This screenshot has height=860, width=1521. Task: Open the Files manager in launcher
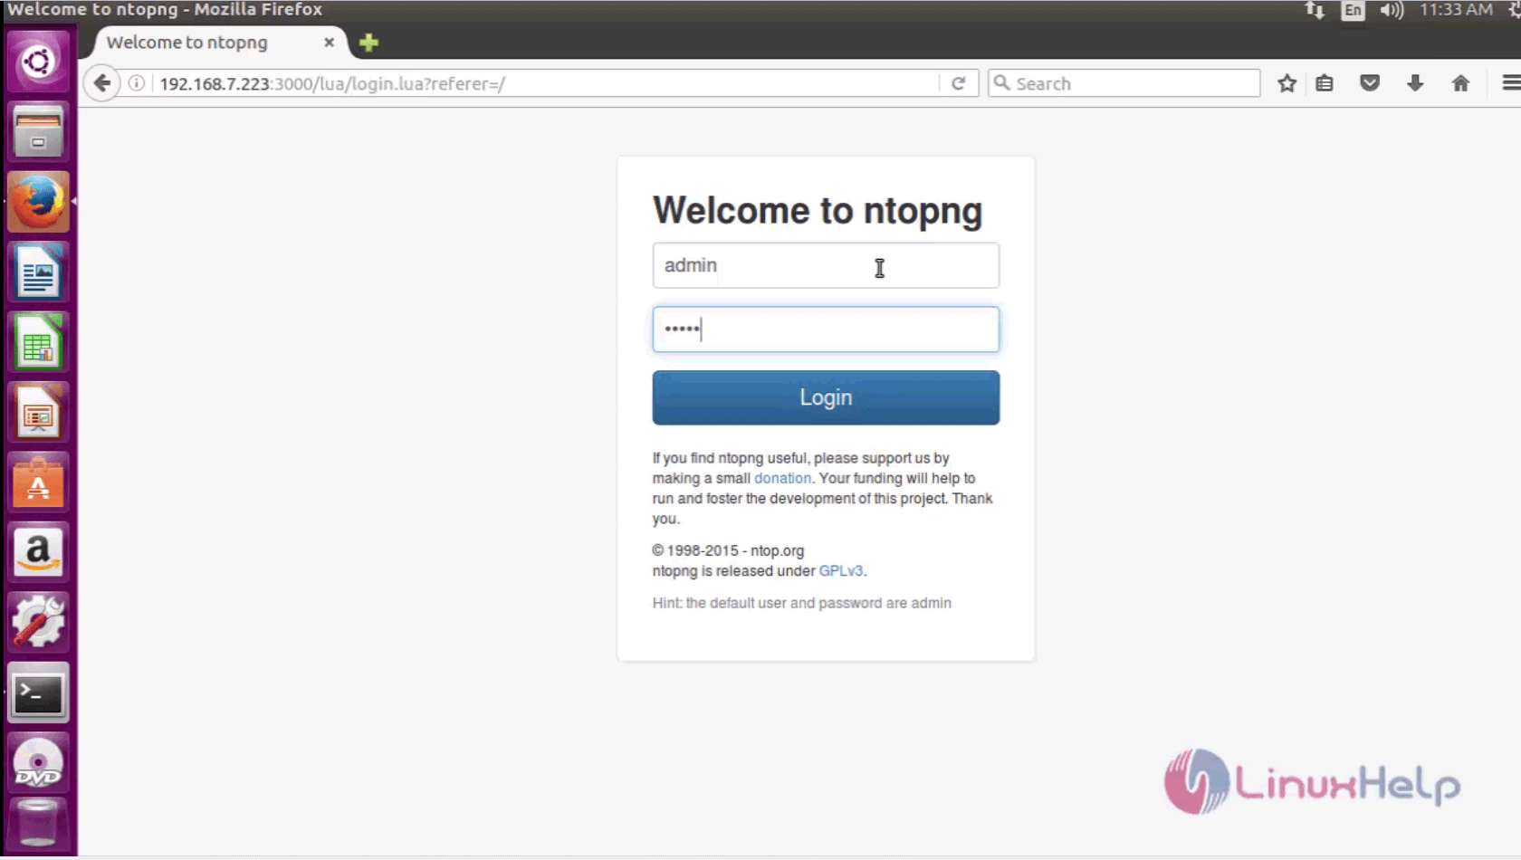point(38,132)
